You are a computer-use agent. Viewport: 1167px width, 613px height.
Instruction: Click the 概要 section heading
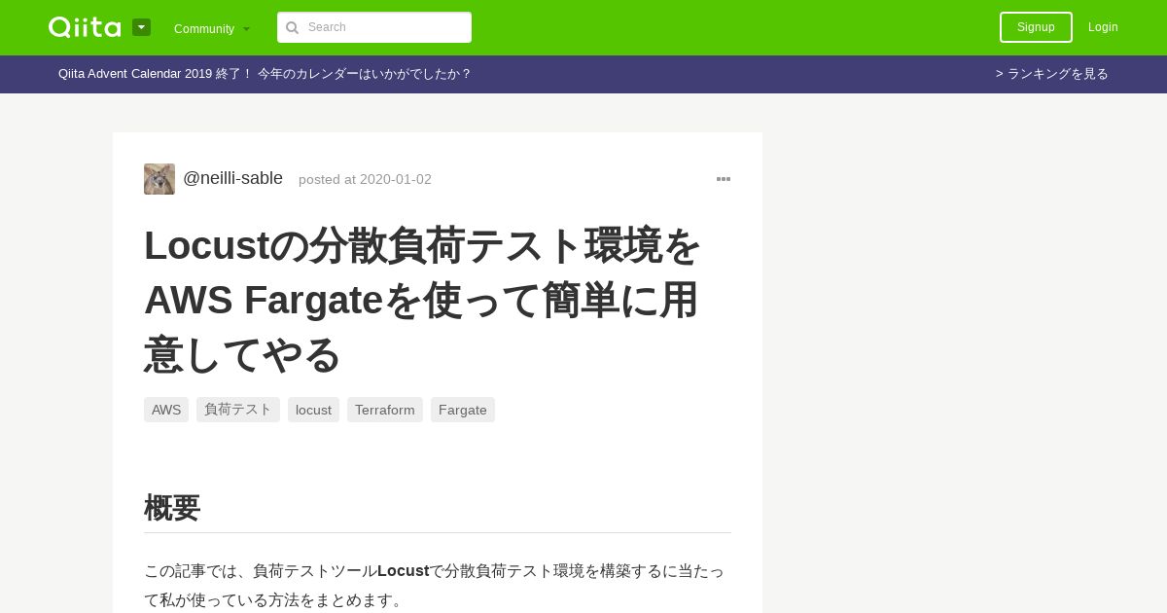(x=172, y=508)
